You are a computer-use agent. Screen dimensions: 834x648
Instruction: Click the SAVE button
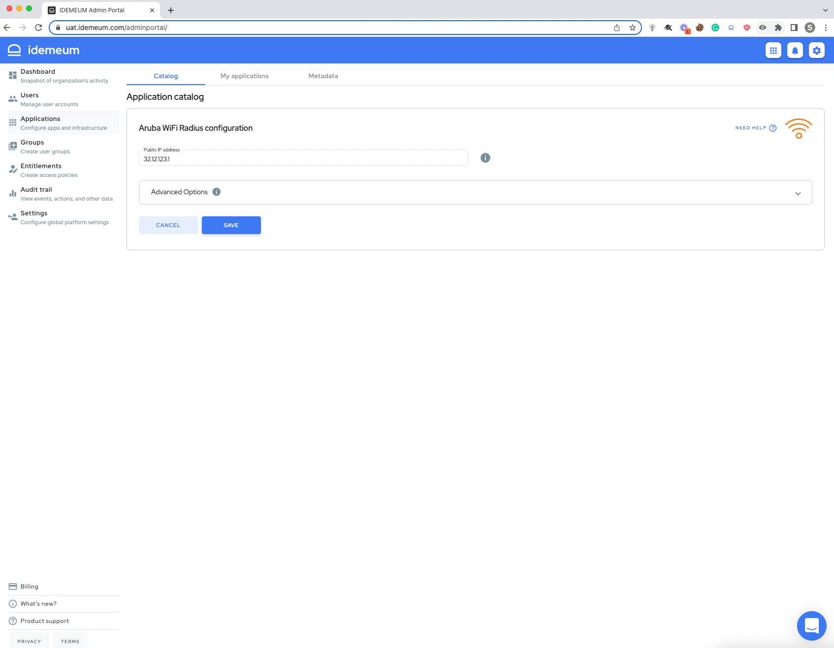coord(231,225)
